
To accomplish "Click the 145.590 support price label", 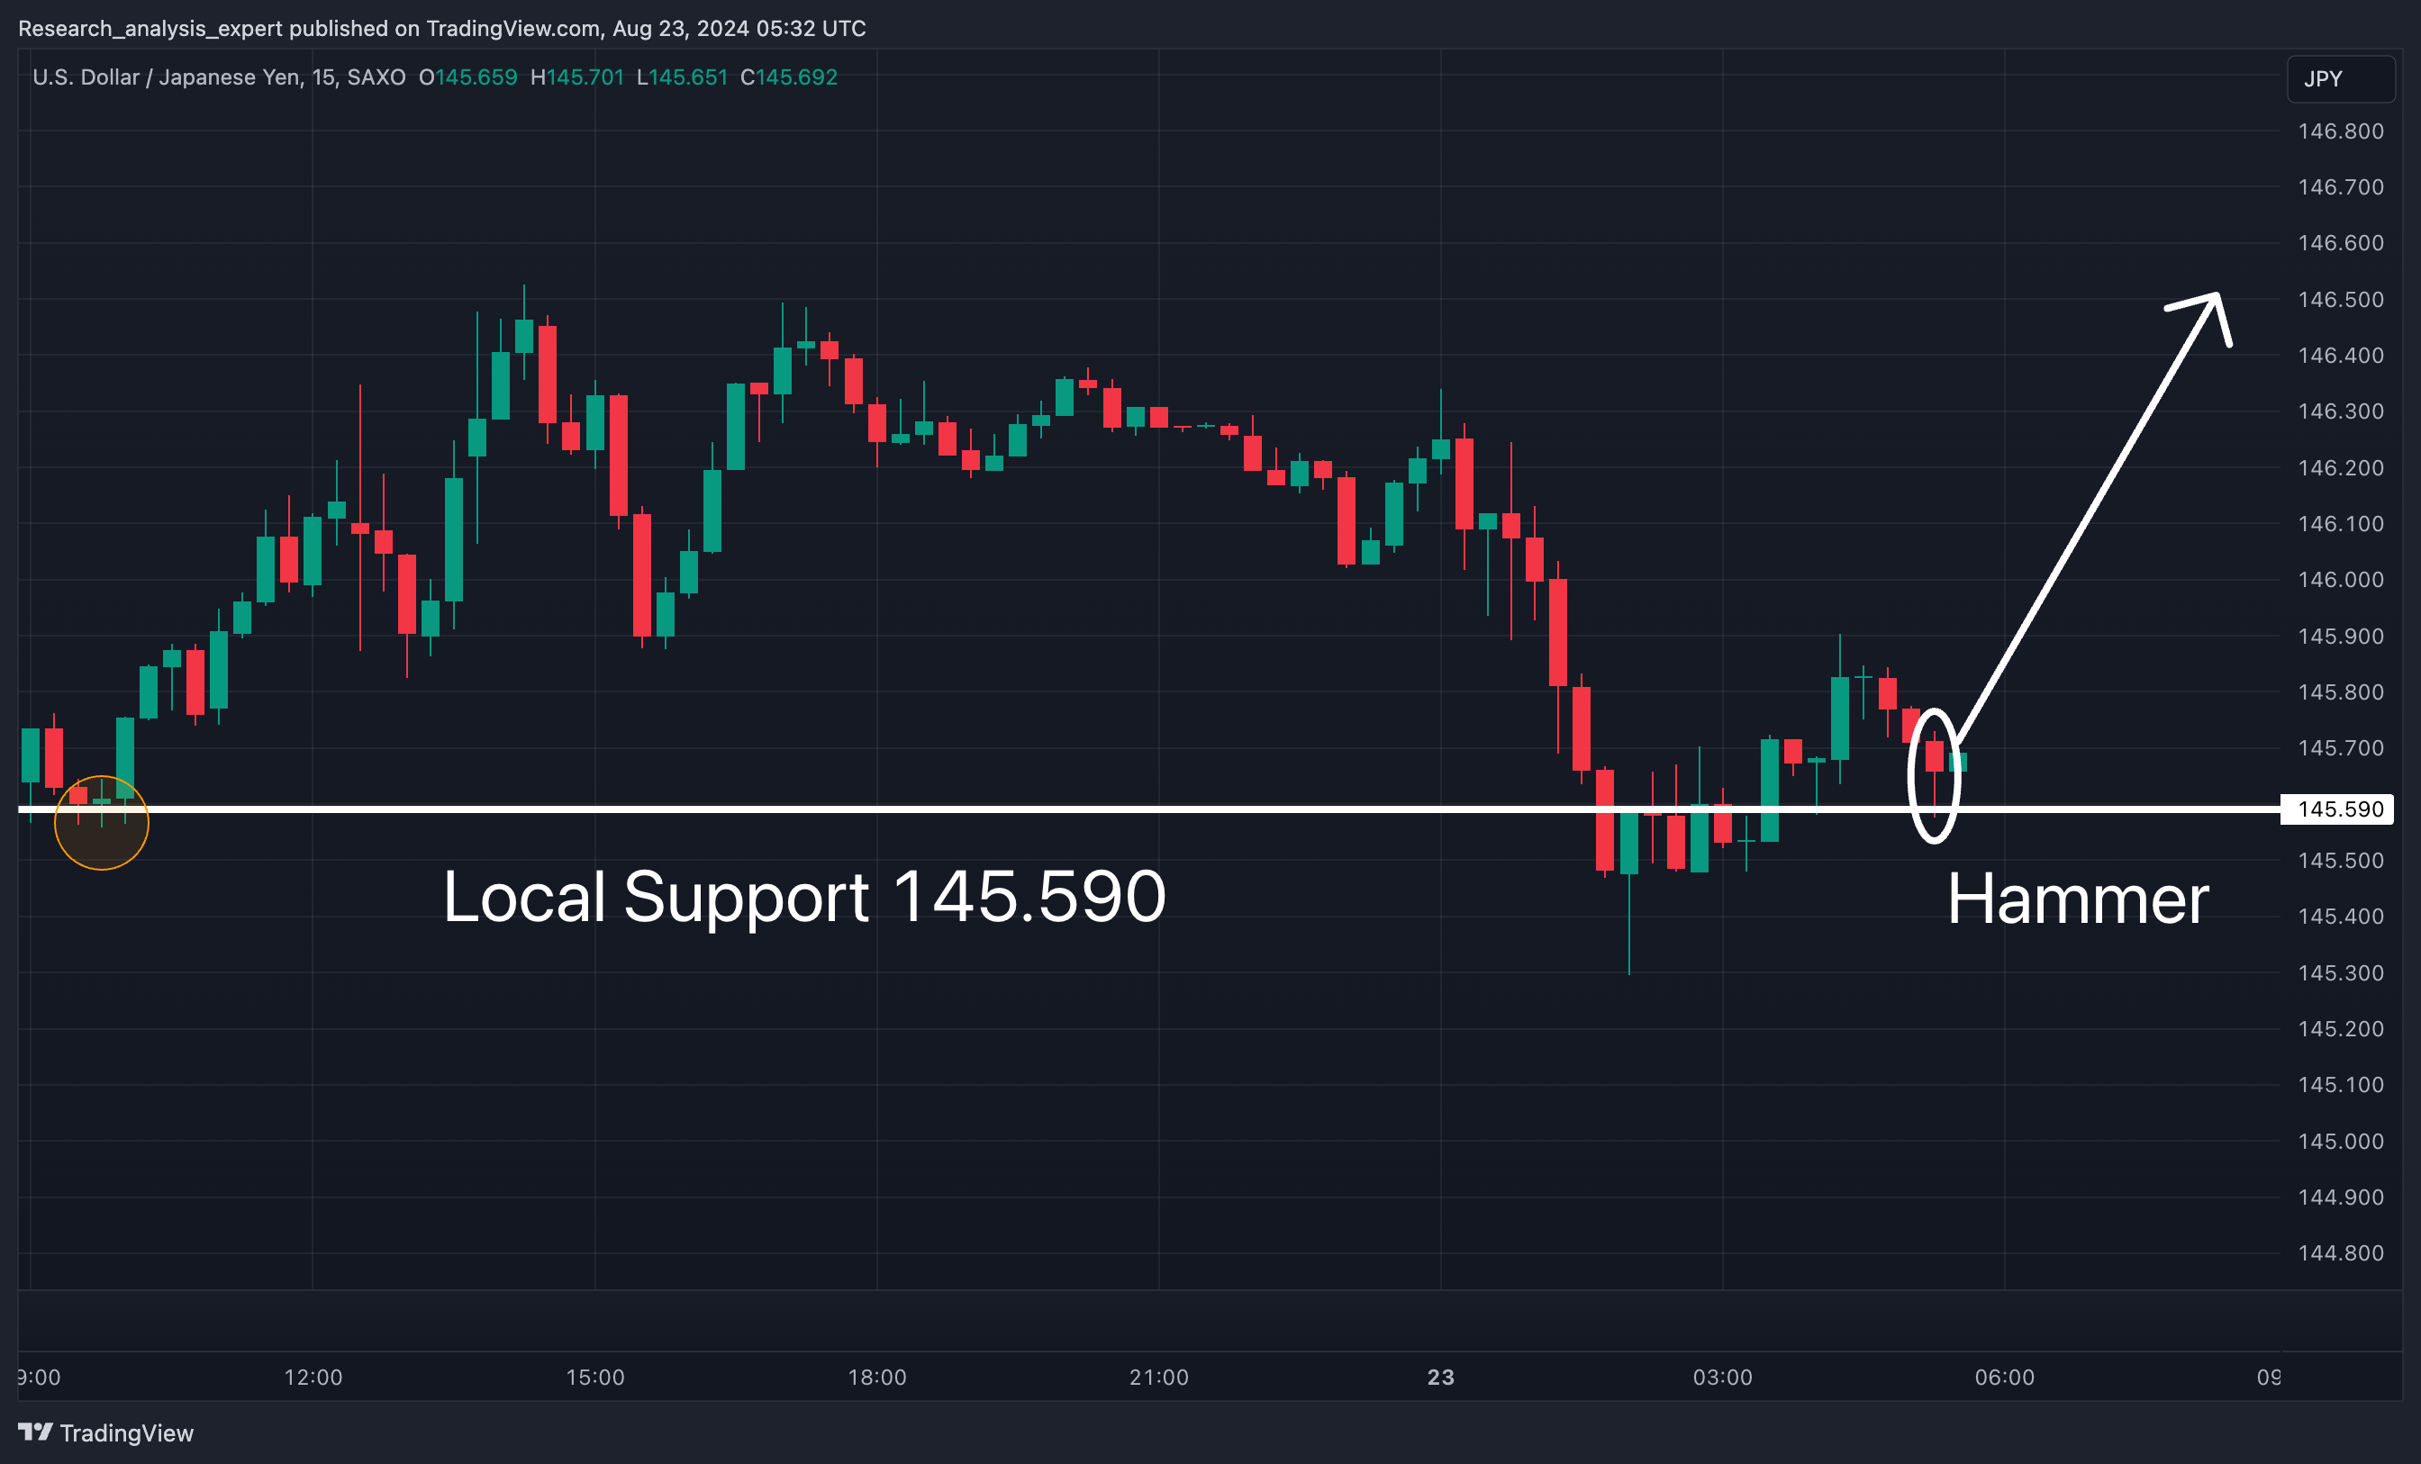I will click(2336, 809).
